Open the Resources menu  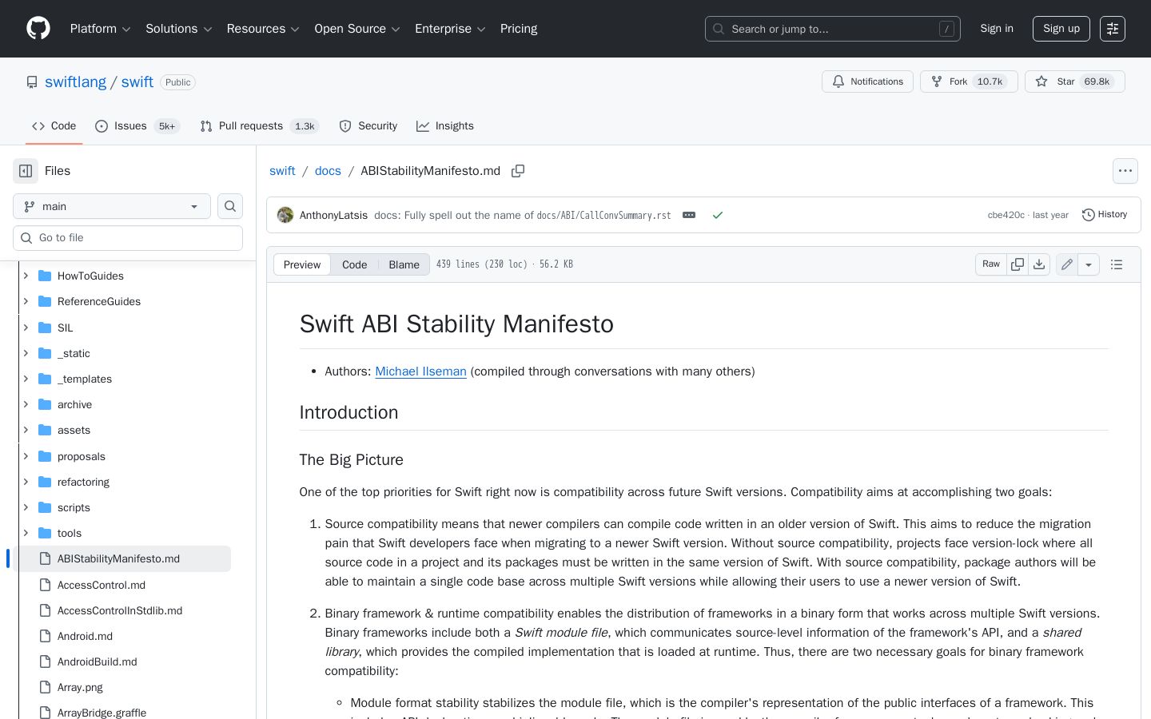(263, 29)
